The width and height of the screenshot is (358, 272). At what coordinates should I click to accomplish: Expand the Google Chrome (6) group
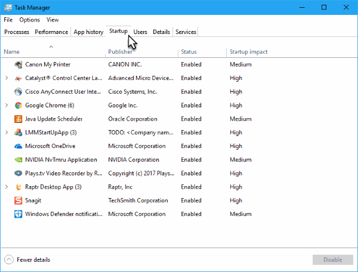[7, 105]
